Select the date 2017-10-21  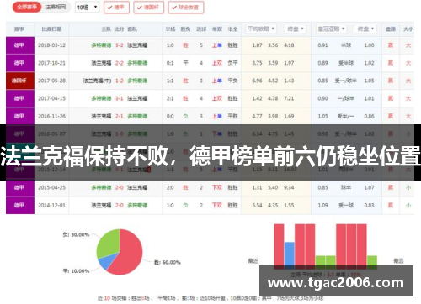click(51, 63)
